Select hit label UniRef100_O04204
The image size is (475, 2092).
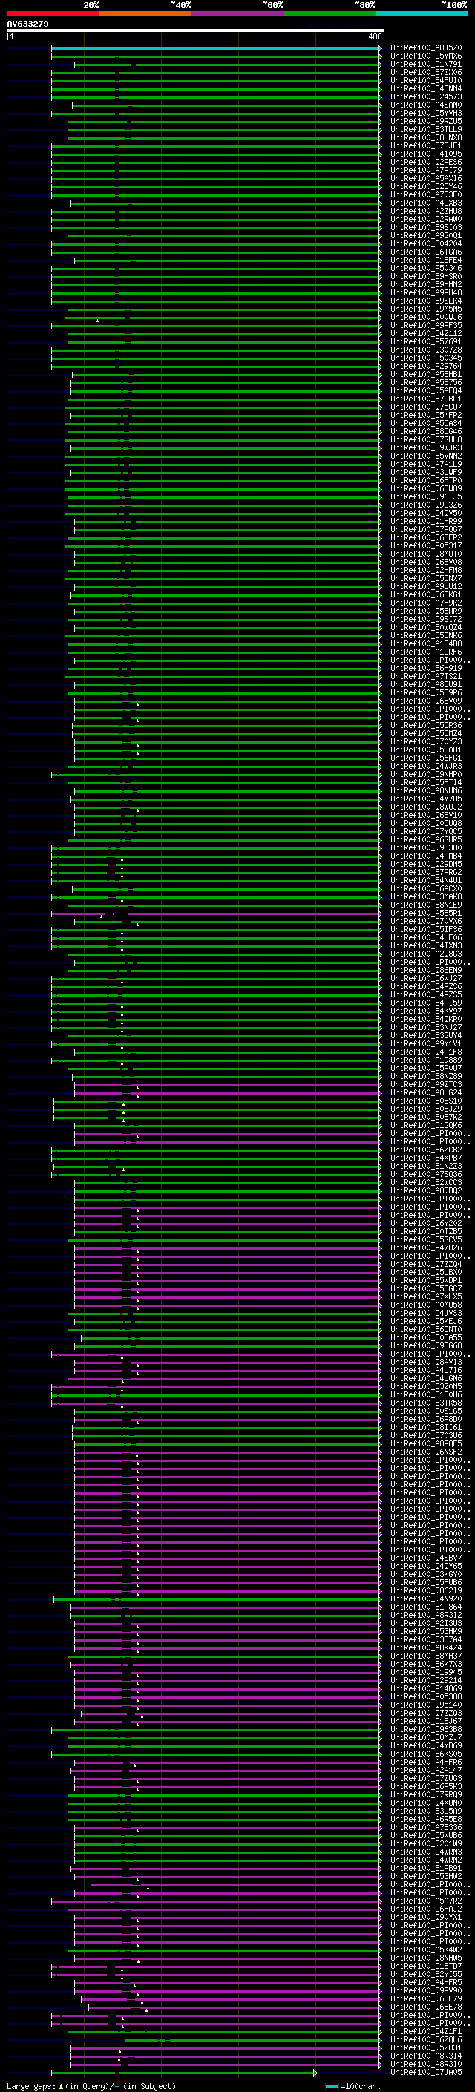(426, 244)
